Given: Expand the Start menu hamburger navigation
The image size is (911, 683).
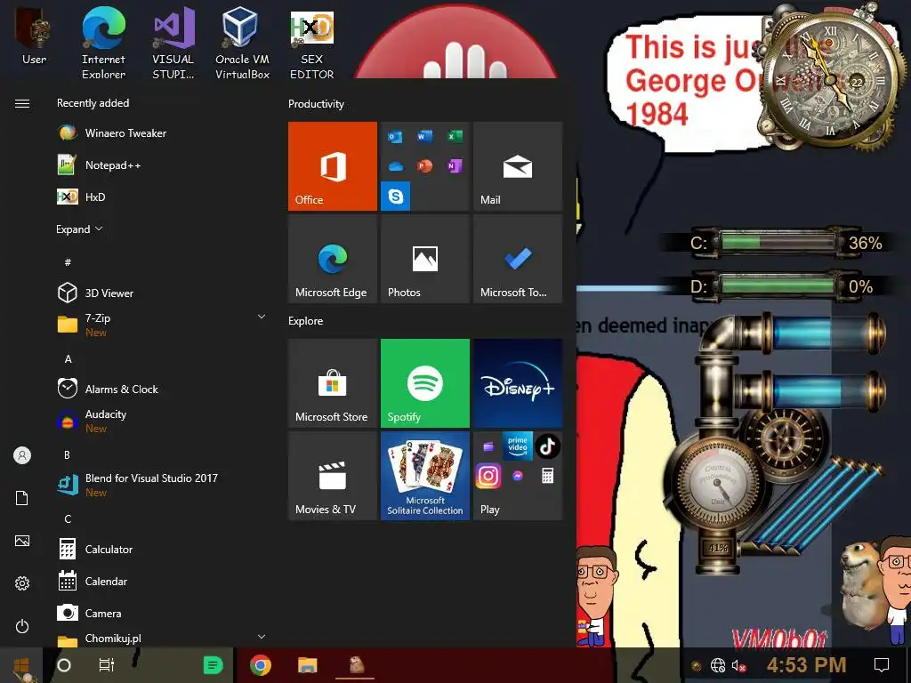Looking at the screenshot, I should pyautogui.click(x=22, y=103).
